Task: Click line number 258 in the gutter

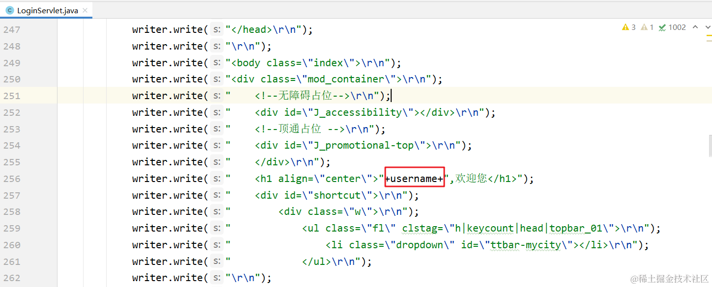Action: point(12,212)
